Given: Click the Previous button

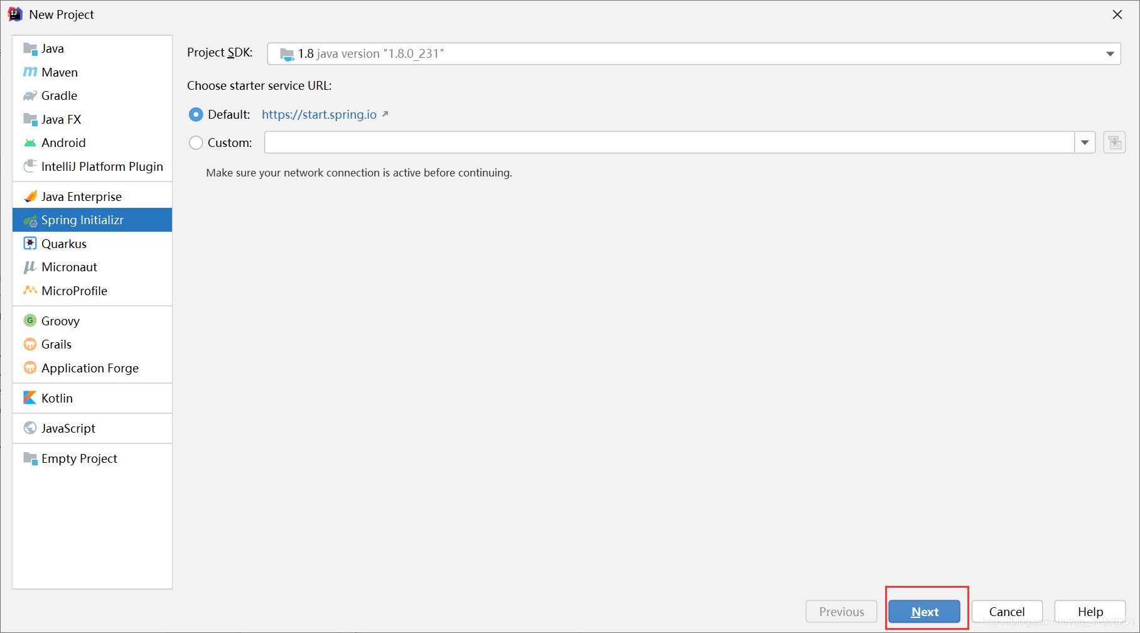Looking at the screenshot, I should point(841,612).
